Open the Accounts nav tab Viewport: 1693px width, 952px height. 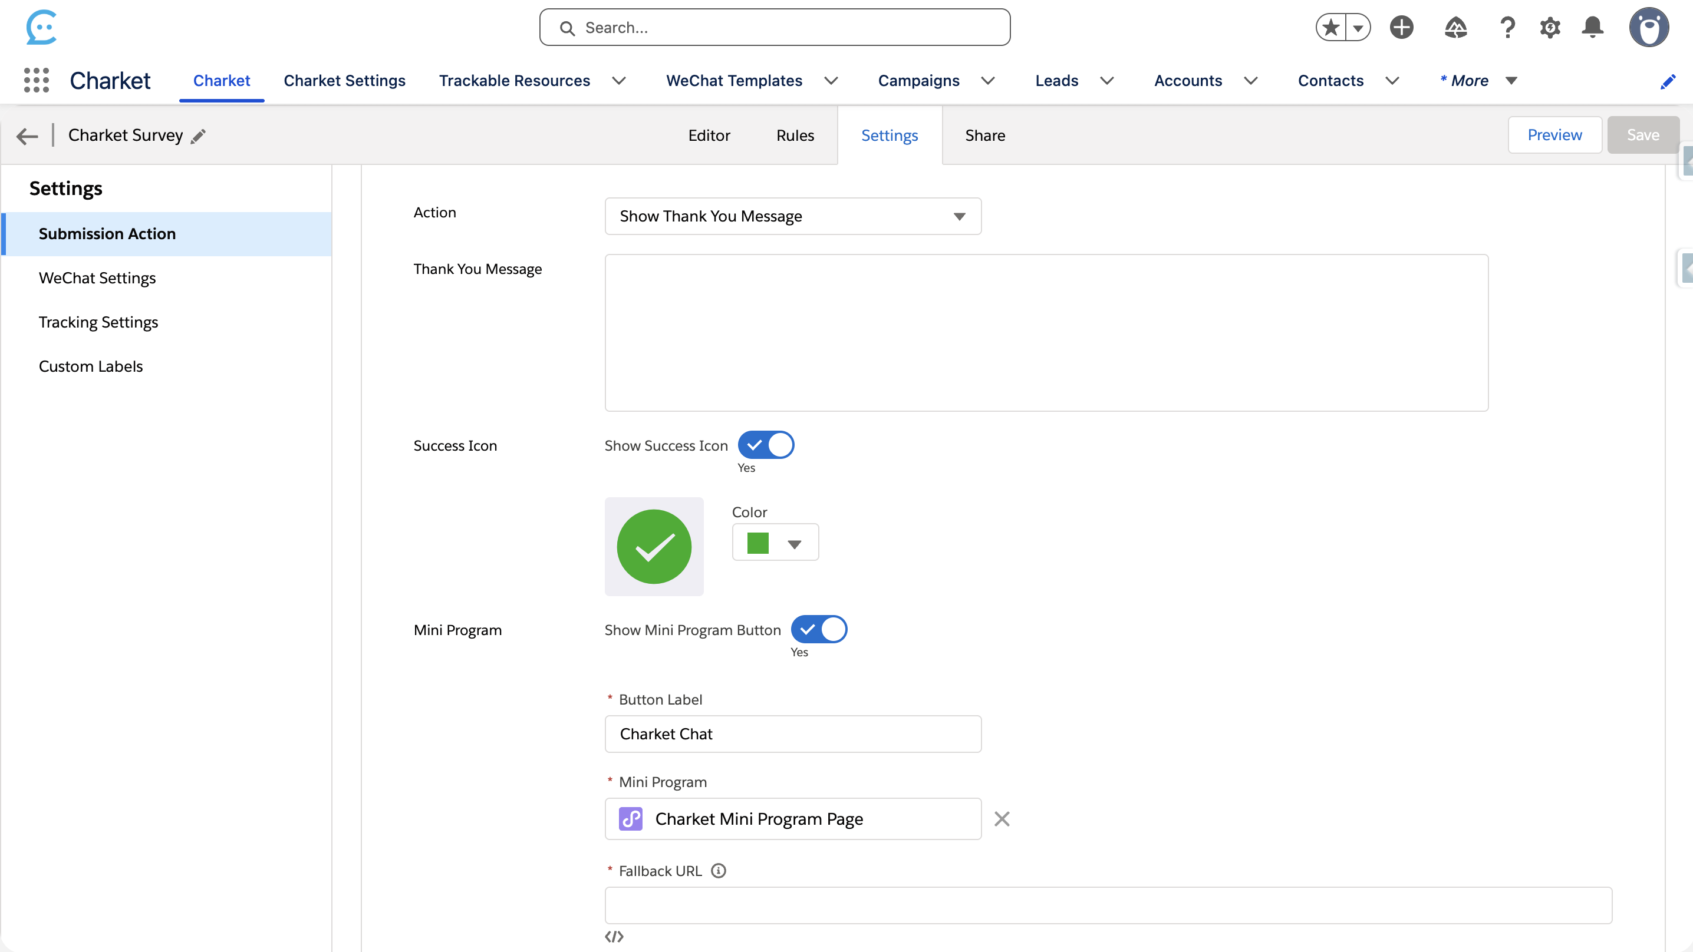pos(1188,81)
